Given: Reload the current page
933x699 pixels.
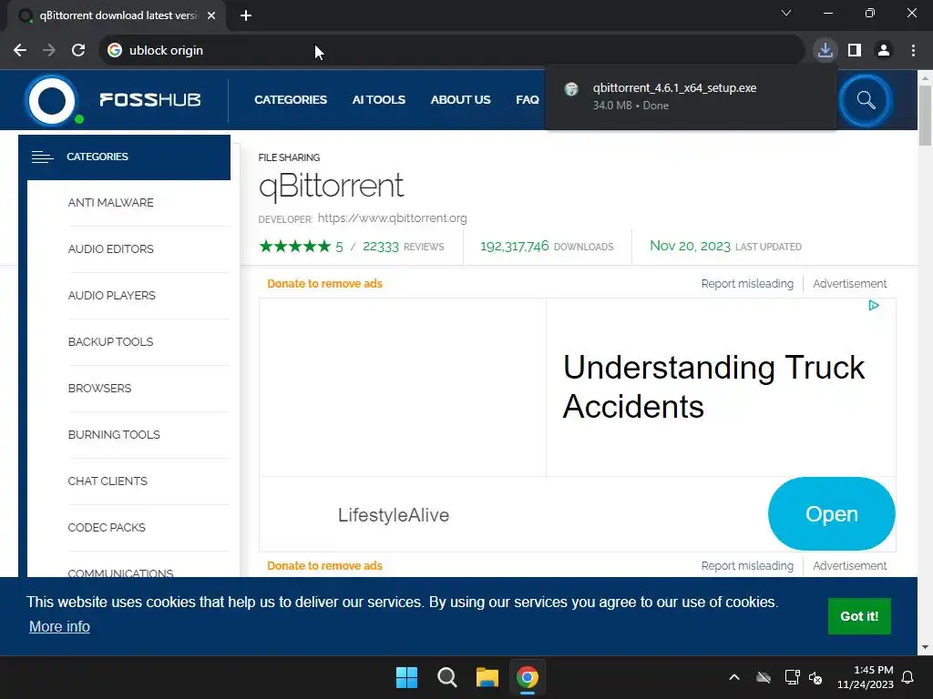Looking at the screenshot, I should (78, 51).
